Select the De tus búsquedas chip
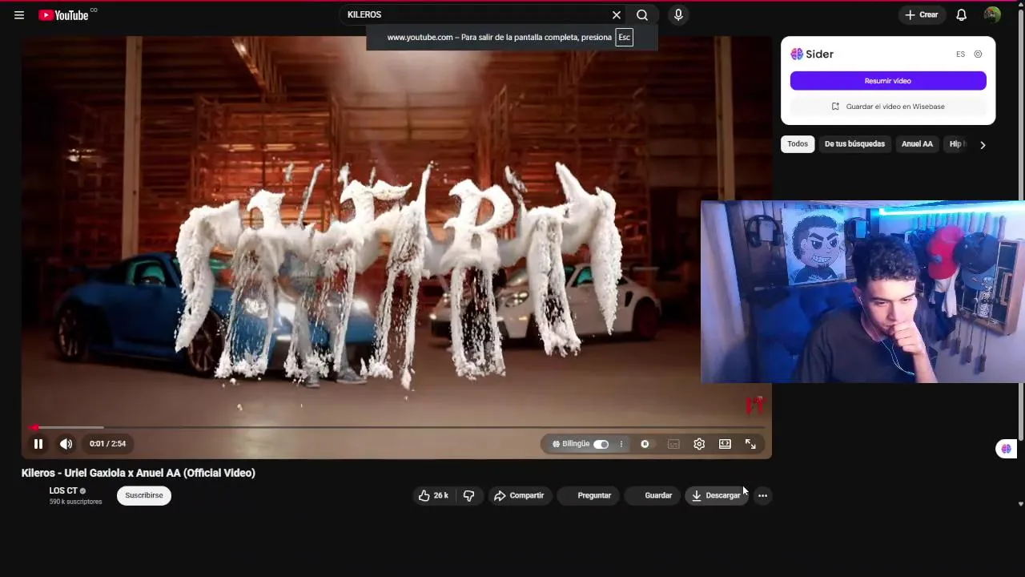The image size is (1025, 577). [854, 144]
